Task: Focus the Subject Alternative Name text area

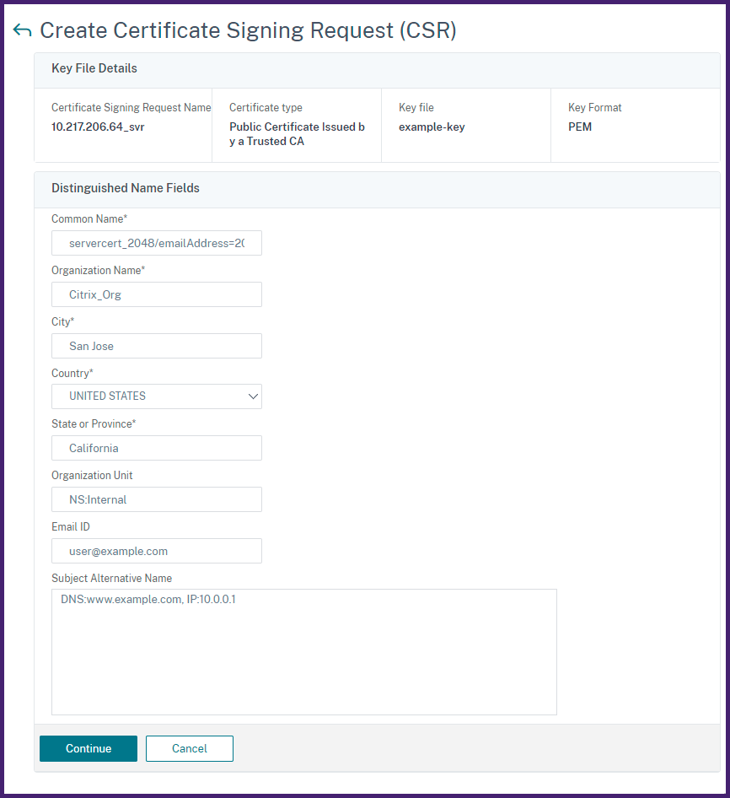Action: pos(304,652)
